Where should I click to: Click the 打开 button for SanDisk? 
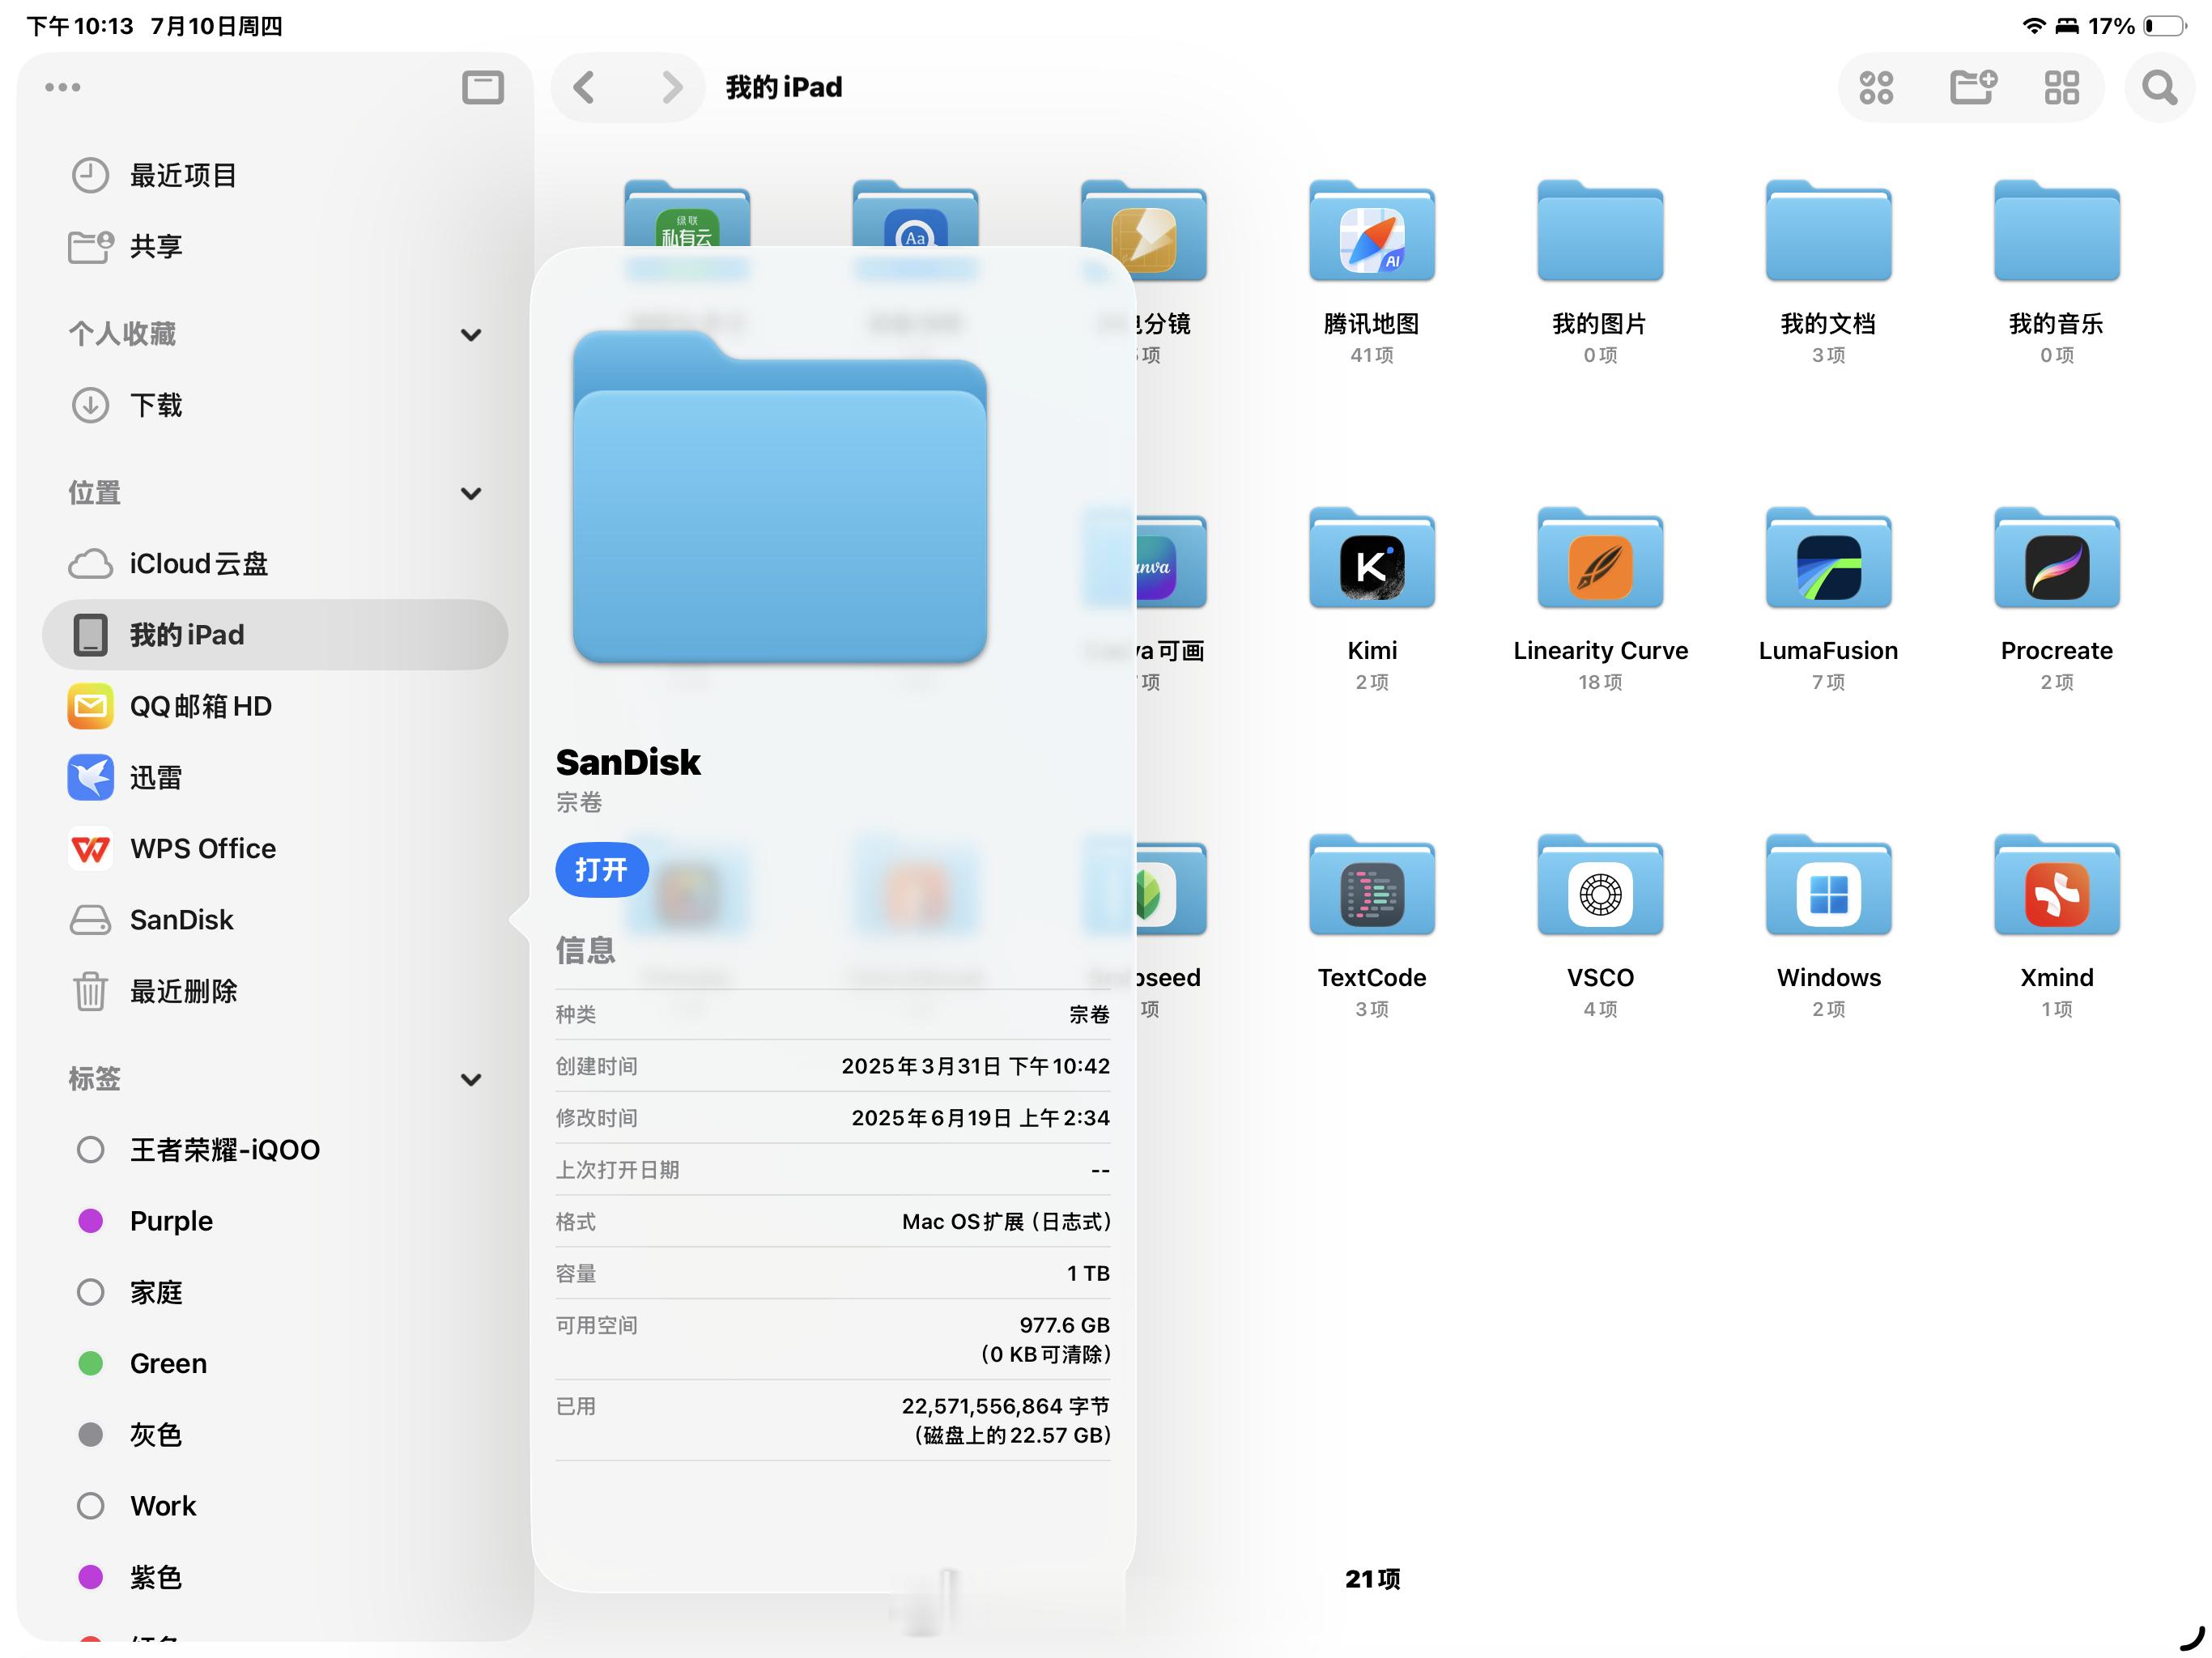601,869
